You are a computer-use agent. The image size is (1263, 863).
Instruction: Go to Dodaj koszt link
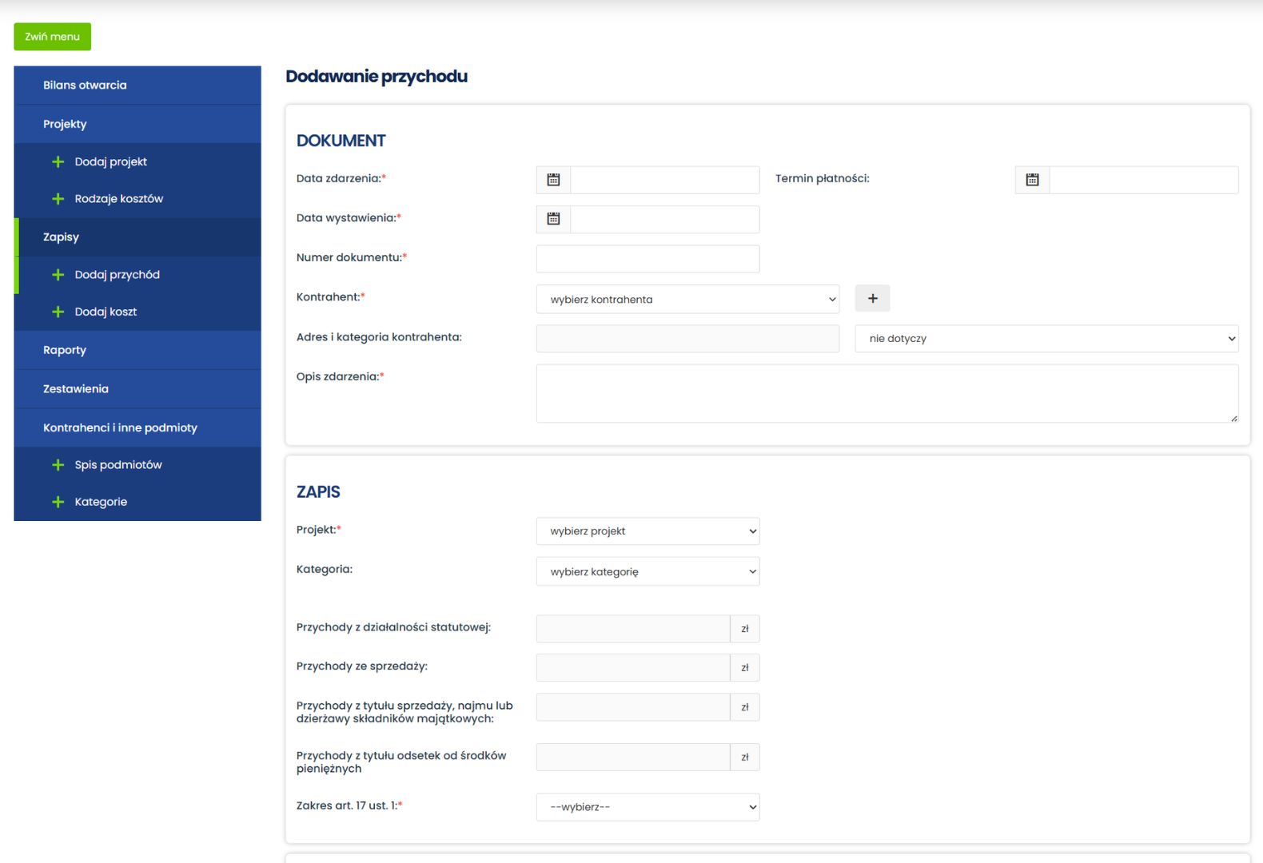coord(106,312)
